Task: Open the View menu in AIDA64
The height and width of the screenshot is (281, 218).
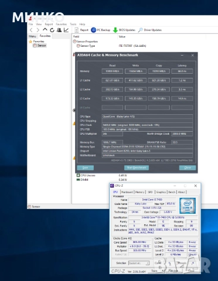Action: point(39,24)
